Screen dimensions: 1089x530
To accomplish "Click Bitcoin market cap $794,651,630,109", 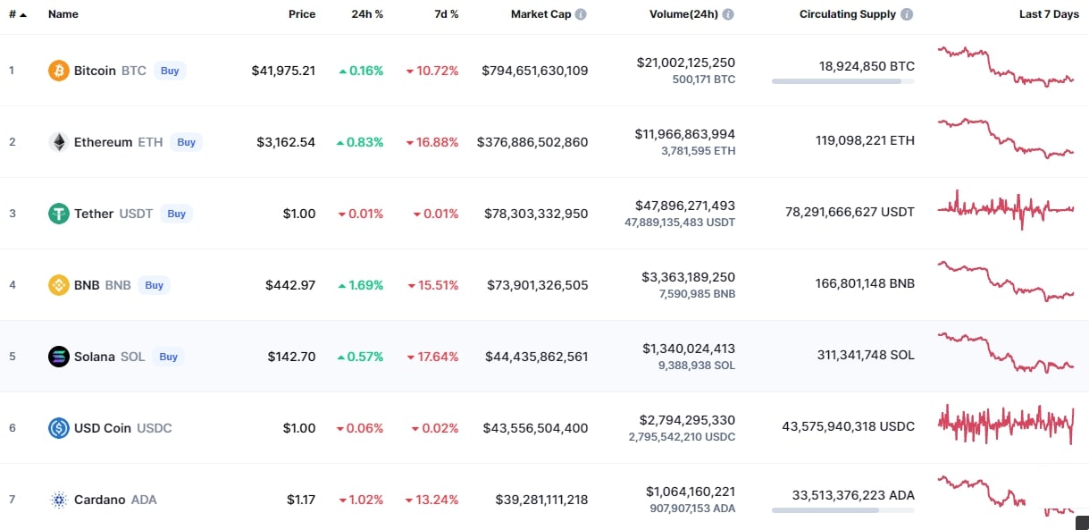I will 535,71.
